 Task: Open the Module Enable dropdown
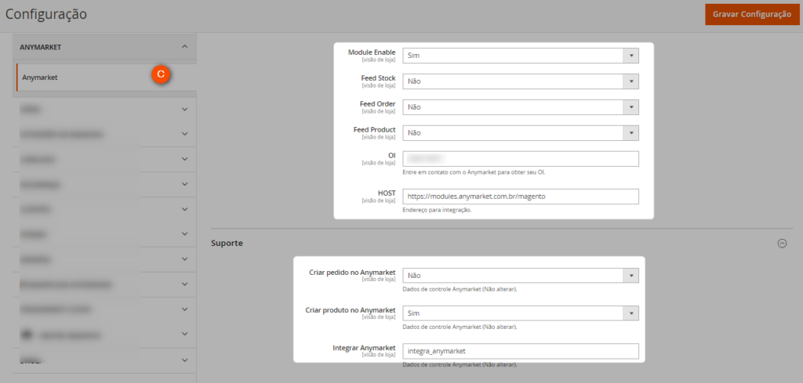point(521,56)
